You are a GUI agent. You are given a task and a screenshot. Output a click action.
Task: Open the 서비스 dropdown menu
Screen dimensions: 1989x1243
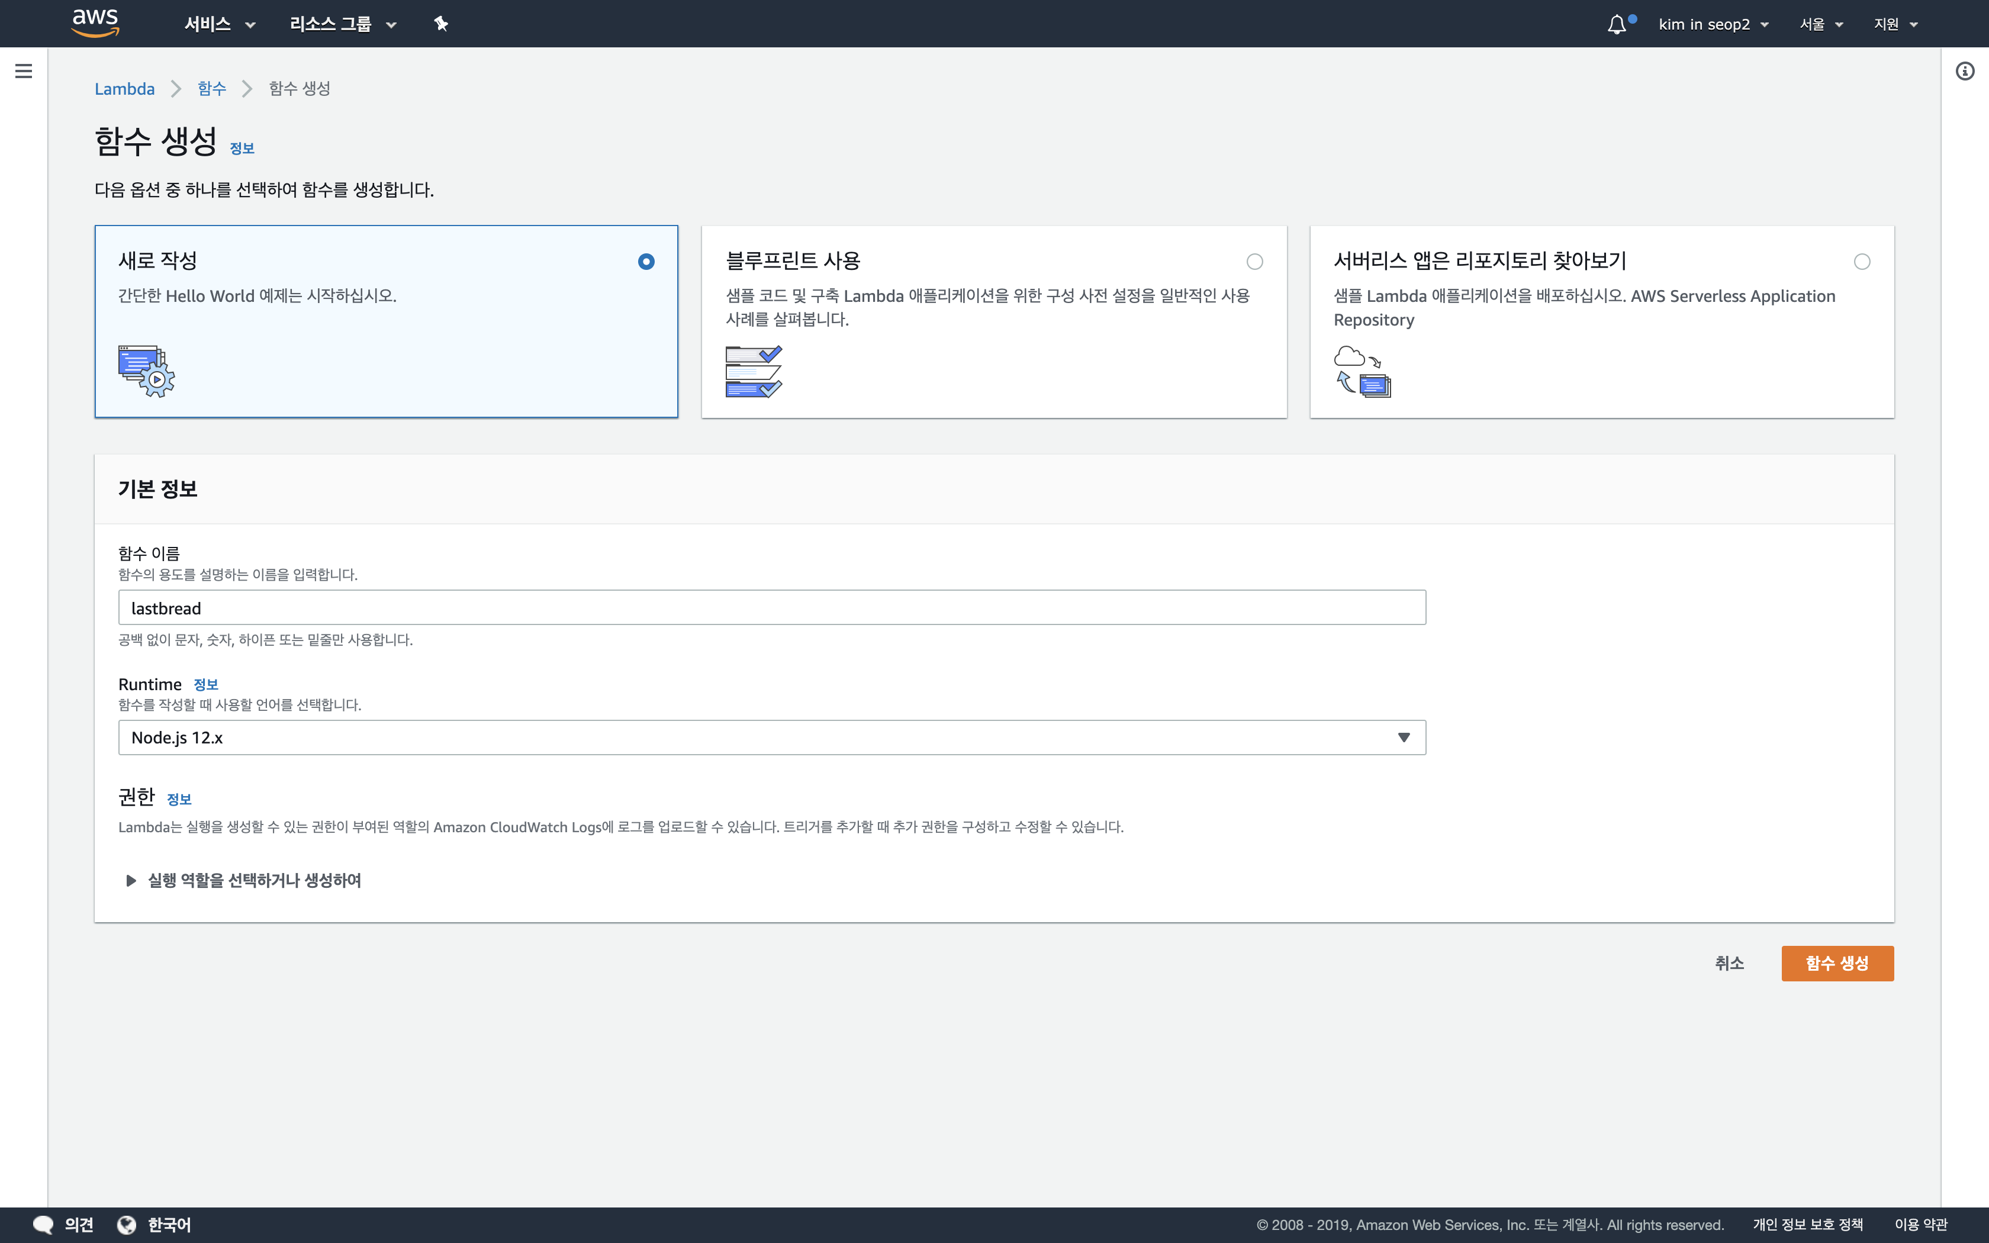pyautogui.click(x=220, y=24)
